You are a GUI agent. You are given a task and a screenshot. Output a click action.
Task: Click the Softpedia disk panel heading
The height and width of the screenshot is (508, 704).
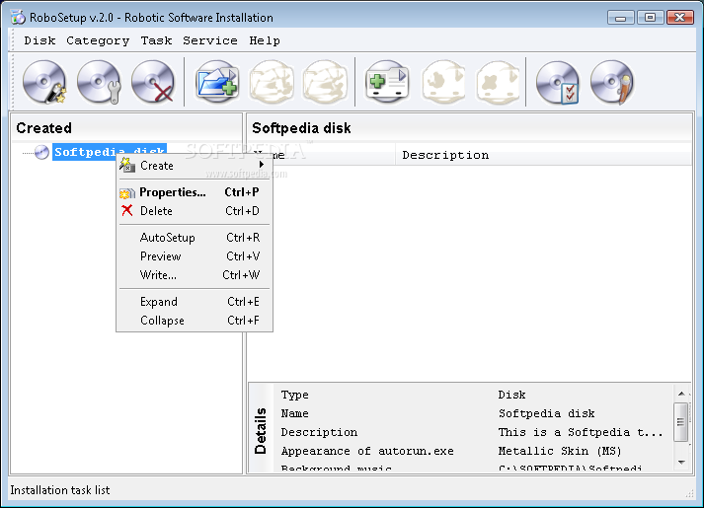301,128
